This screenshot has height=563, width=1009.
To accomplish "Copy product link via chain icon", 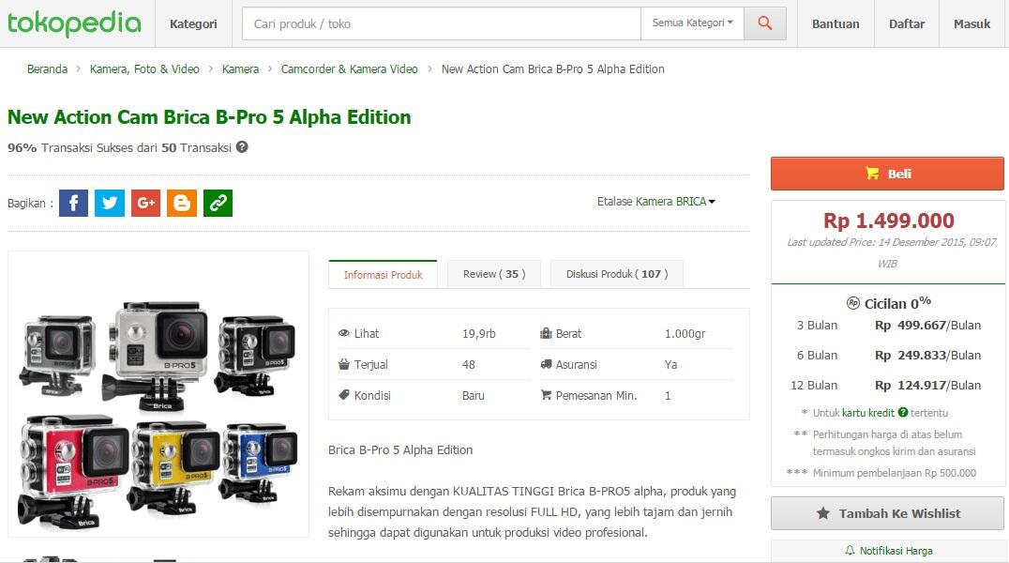I will [218, 203].
